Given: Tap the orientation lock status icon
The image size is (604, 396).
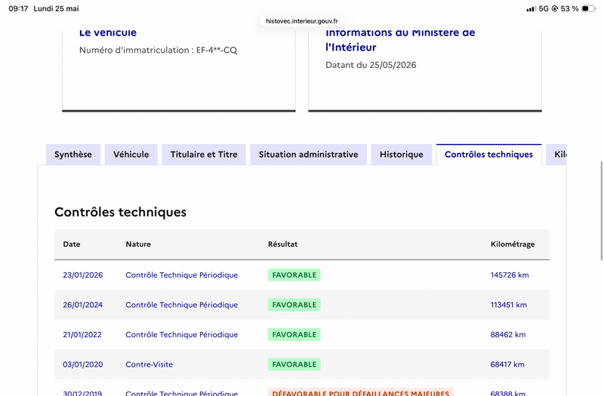Looking at the screenshot, I should tap(555, 8).
